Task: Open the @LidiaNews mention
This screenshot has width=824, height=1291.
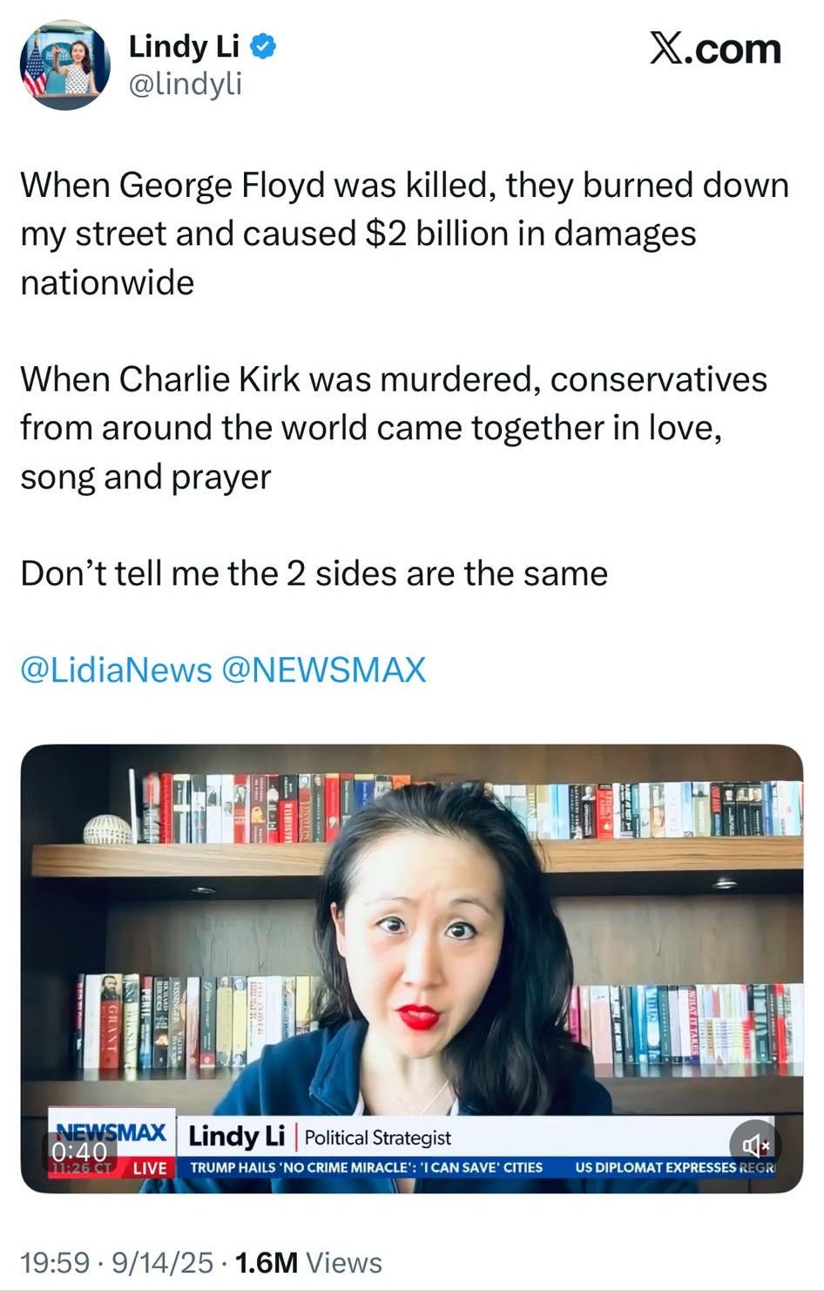Action: (116, 669)
